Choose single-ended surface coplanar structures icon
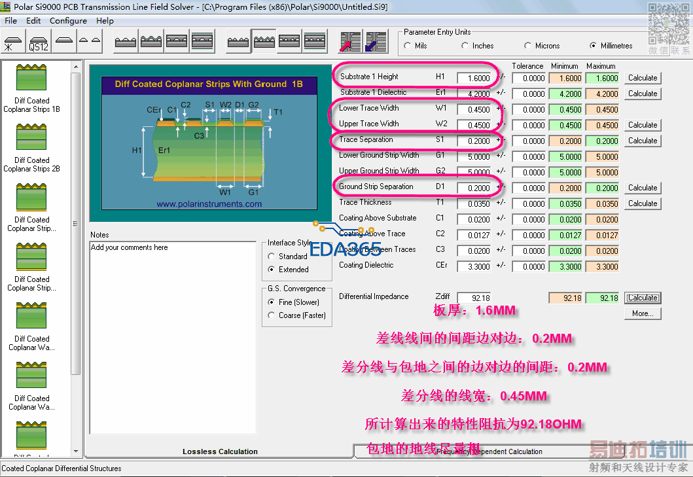 [126, 42]
